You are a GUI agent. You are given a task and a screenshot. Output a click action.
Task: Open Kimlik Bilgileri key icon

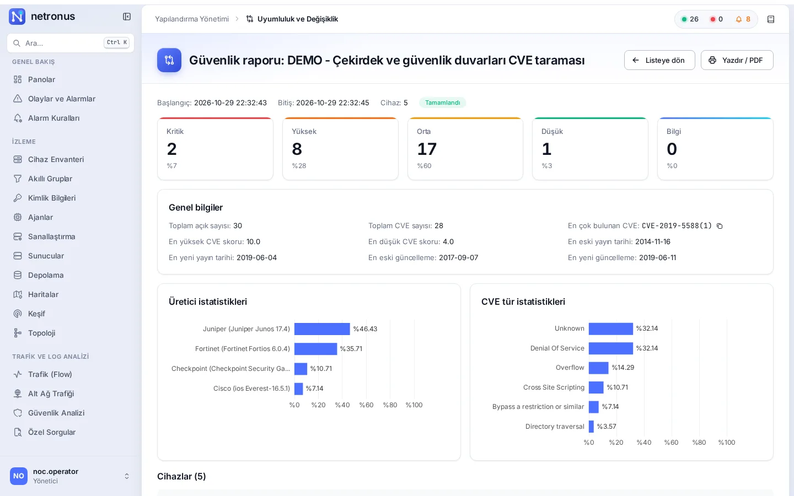tap(18, 198)
